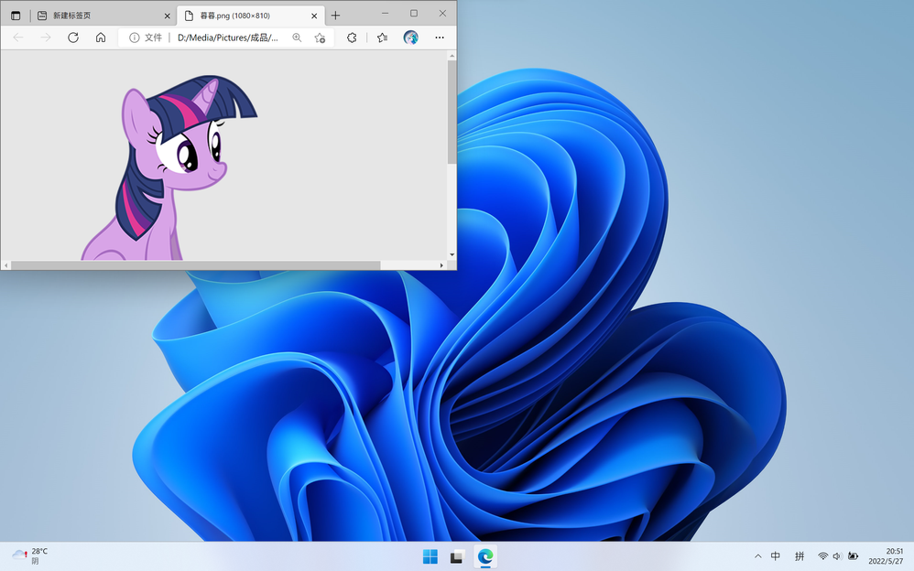Click the horizontal scrollbar left arrow
The width and height of the screenshot is (914, 571).
pyautogui.click(x=5, y=265)
